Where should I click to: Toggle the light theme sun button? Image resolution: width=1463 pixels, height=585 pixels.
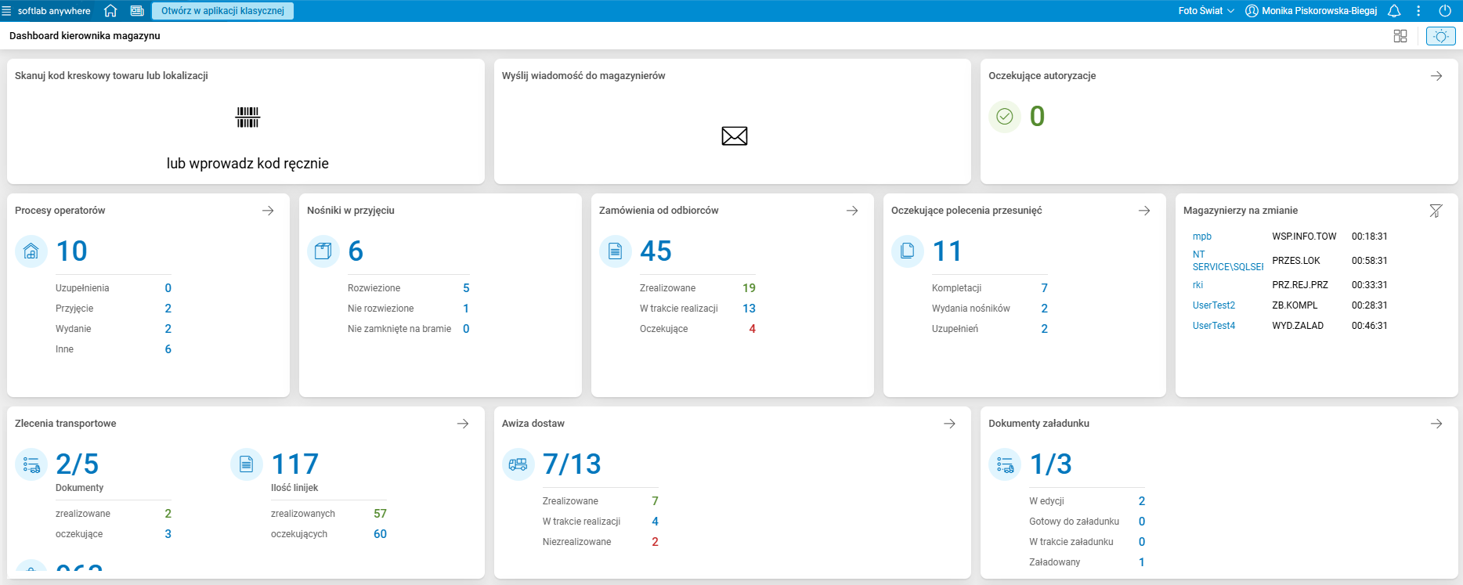1441,36
